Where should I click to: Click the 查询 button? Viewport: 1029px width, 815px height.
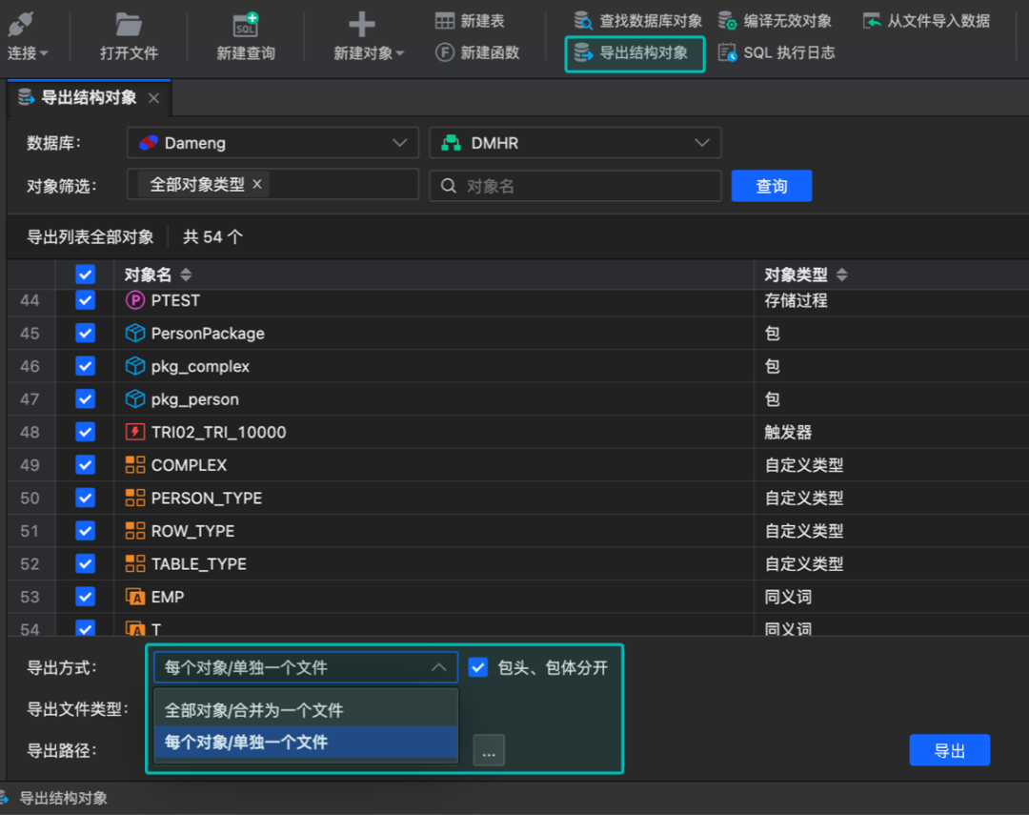coord(771,186)
